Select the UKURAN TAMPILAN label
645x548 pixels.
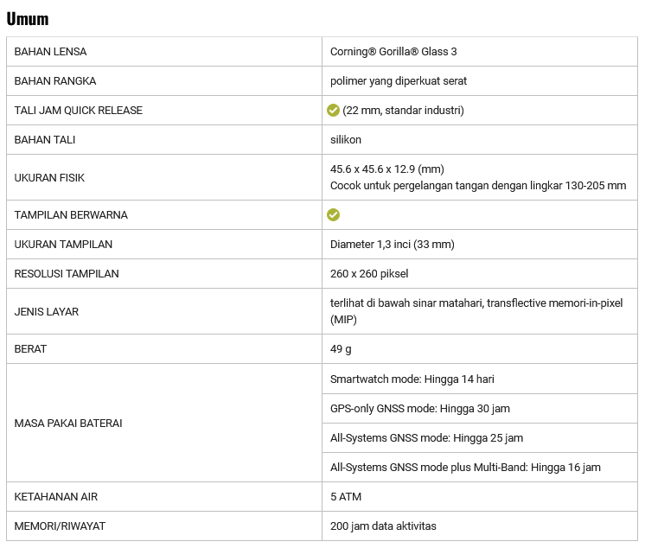[63, 245]
